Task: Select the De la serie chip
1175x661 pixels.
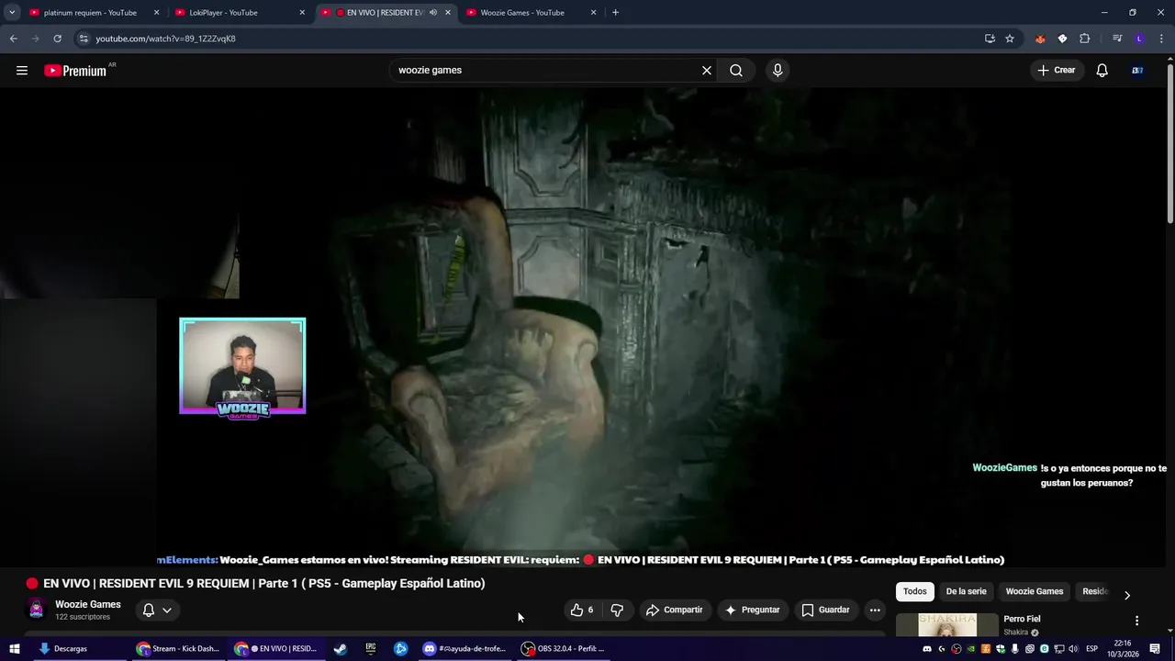Action: pos(966,591)
